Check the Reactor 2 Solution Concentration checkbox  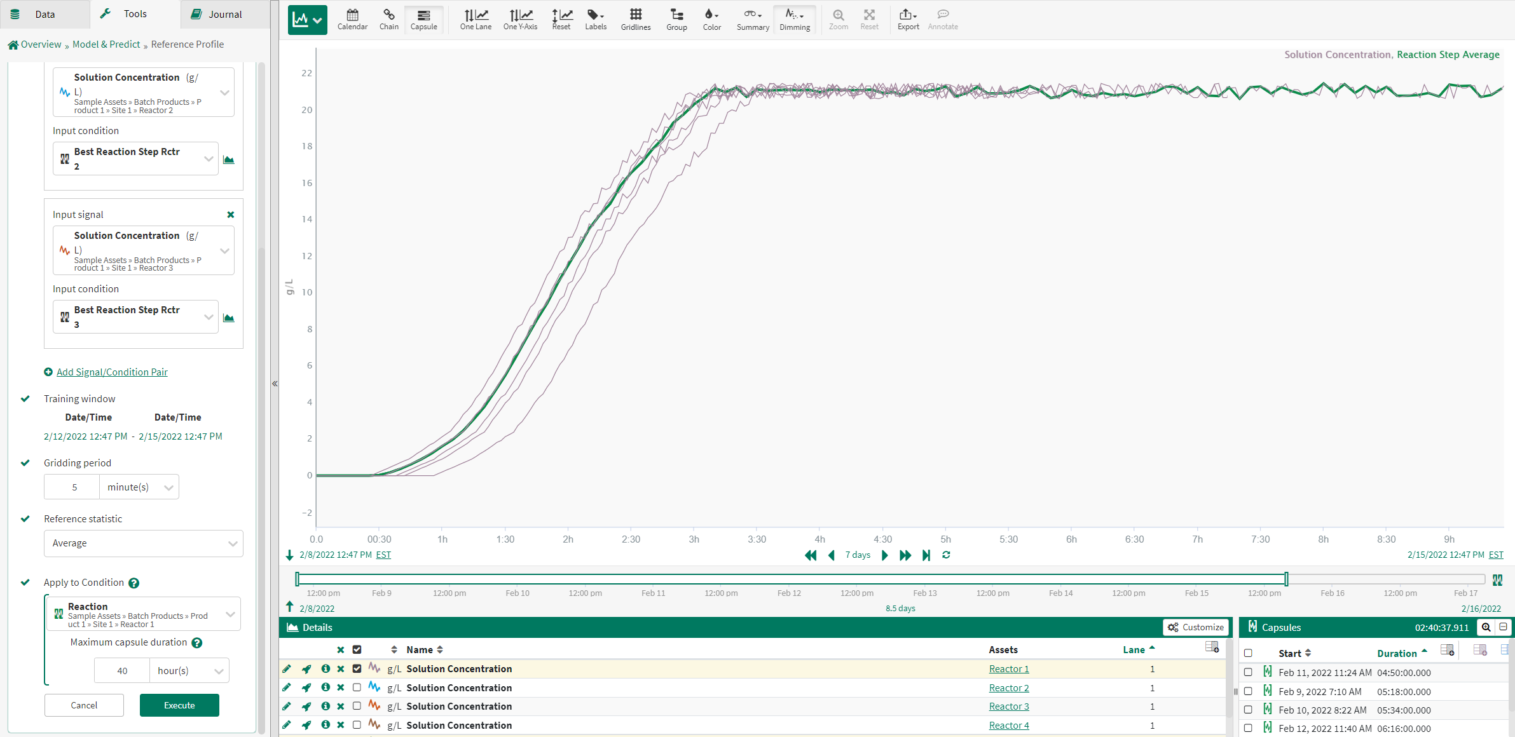(357, 687)
